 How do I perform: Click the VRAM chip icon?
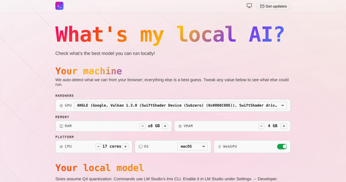point(180,126)
